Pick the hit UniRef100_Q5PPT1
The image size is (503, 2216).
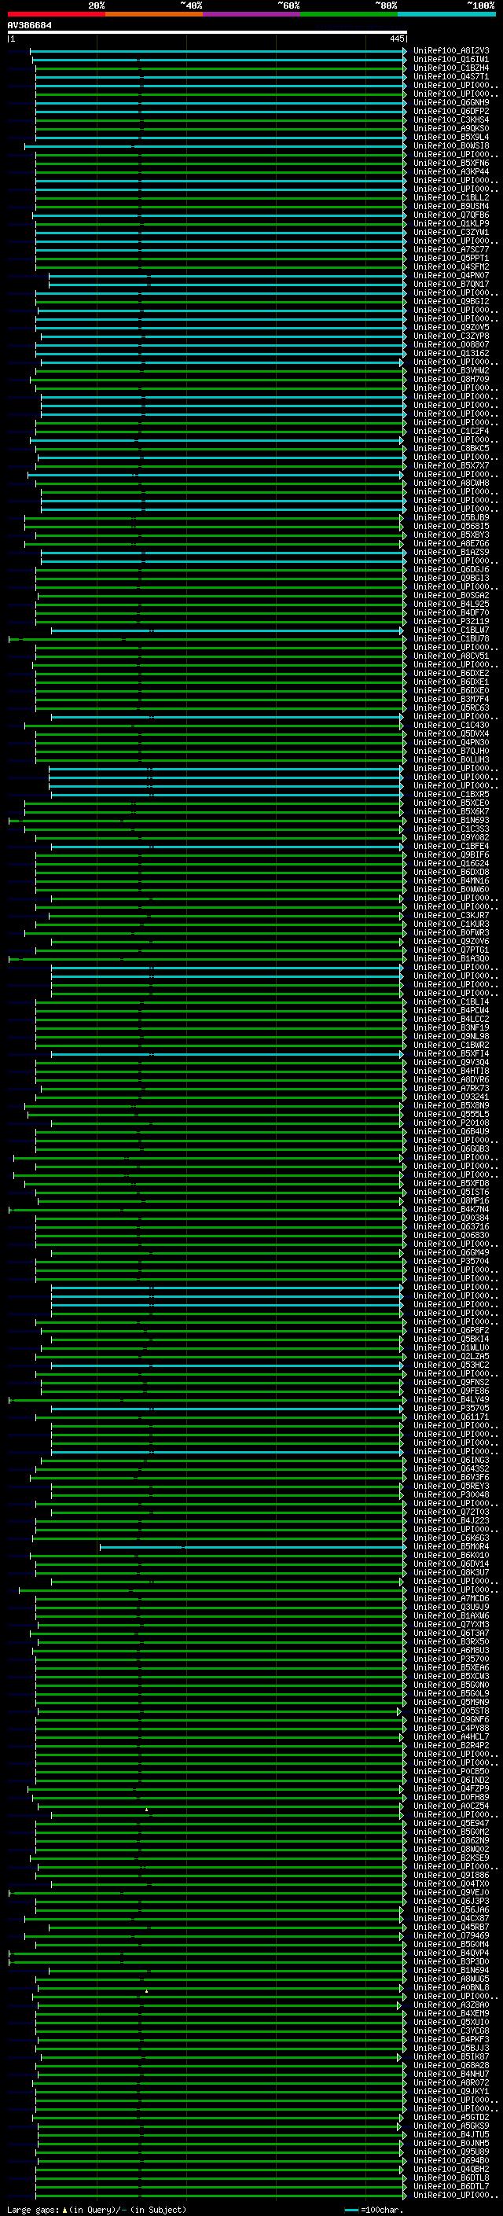pos(451,258)
